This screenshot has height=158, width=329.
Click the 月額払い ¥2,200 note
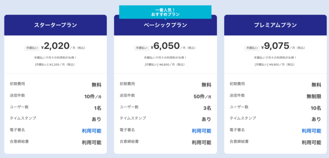(x=55, y=65)
